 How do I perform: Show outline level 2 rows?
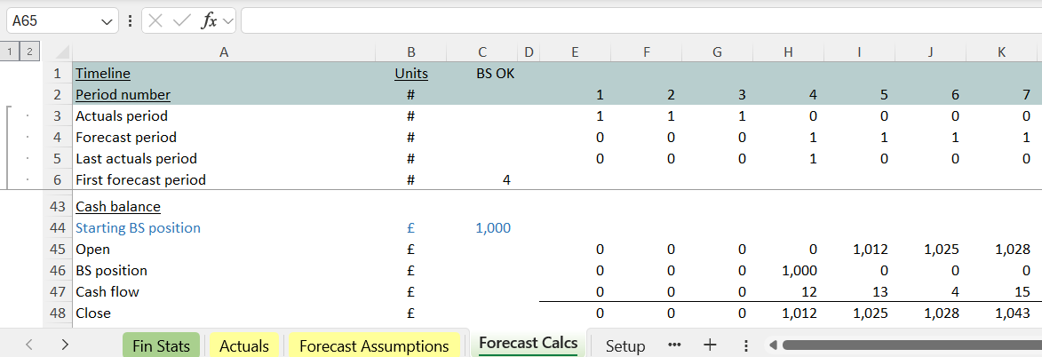[28, 52]
